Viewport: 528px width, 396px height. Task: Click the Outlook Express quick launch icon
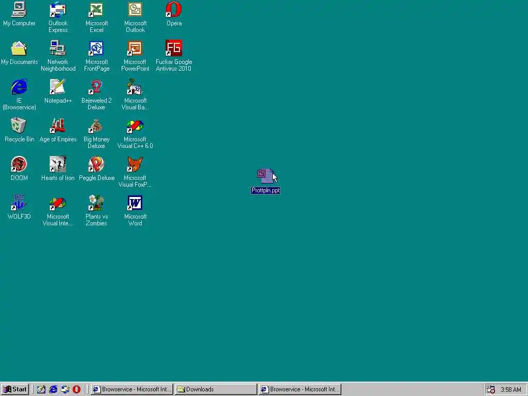[x=65, y=389]
